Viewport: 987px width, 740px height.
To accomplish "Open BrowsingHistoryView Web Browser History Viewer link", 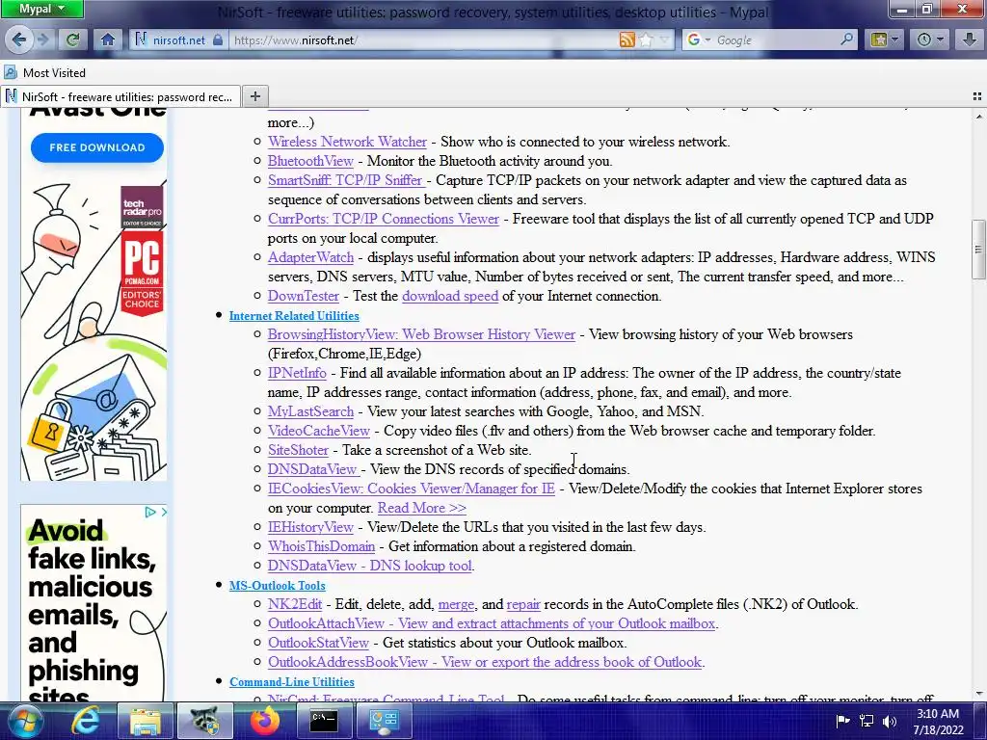I will tap(421, 334).
